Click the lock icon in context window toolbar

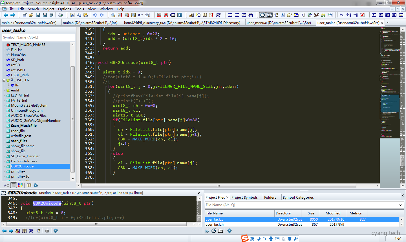point(47,231)
